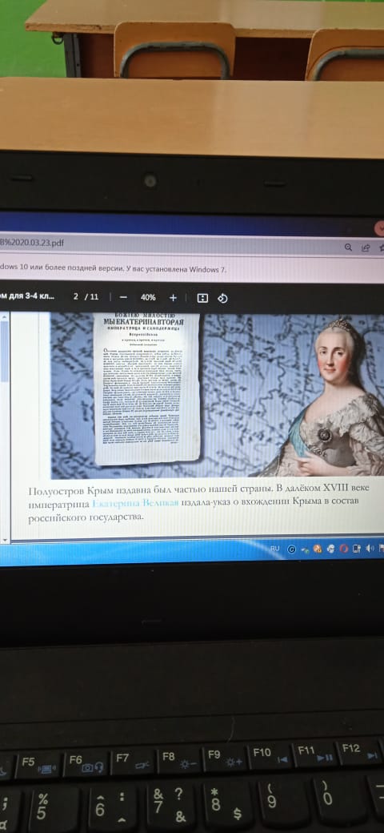This screenshot has width=384, height=833.
Task: Zoom in the PDF with the plus button
Action: (x=172, y=297)
